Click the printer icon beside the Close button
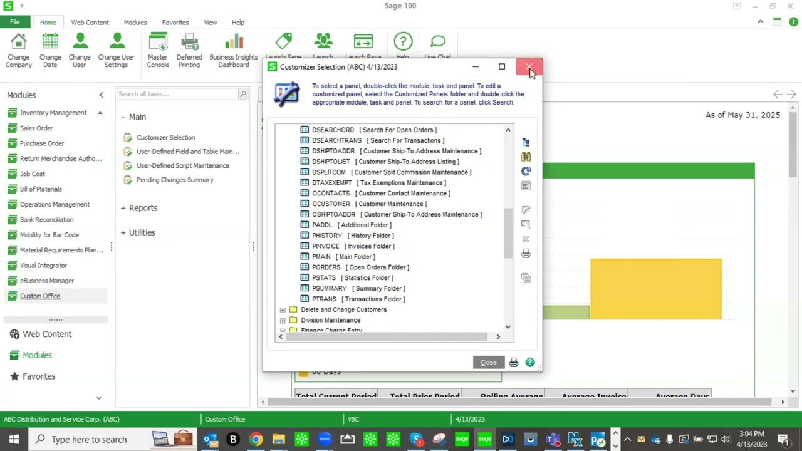 (513, 363)
